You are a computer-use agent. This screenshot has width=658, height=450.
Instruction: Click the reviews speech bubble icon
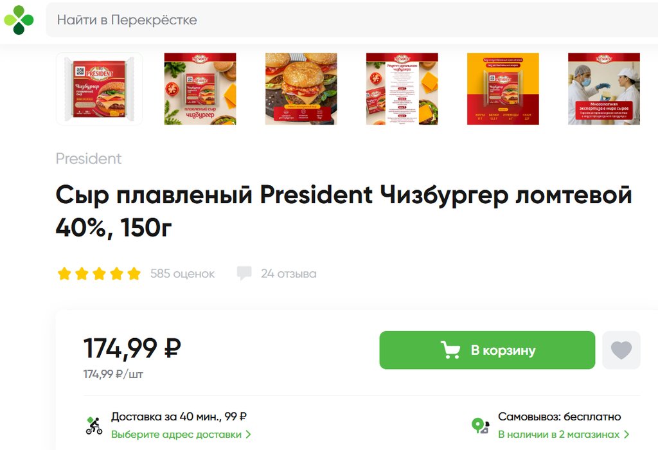tap(244, 273)
